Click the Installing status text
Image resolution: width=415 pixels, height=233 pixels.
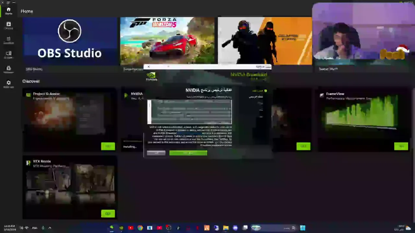(x=130, y=147)
